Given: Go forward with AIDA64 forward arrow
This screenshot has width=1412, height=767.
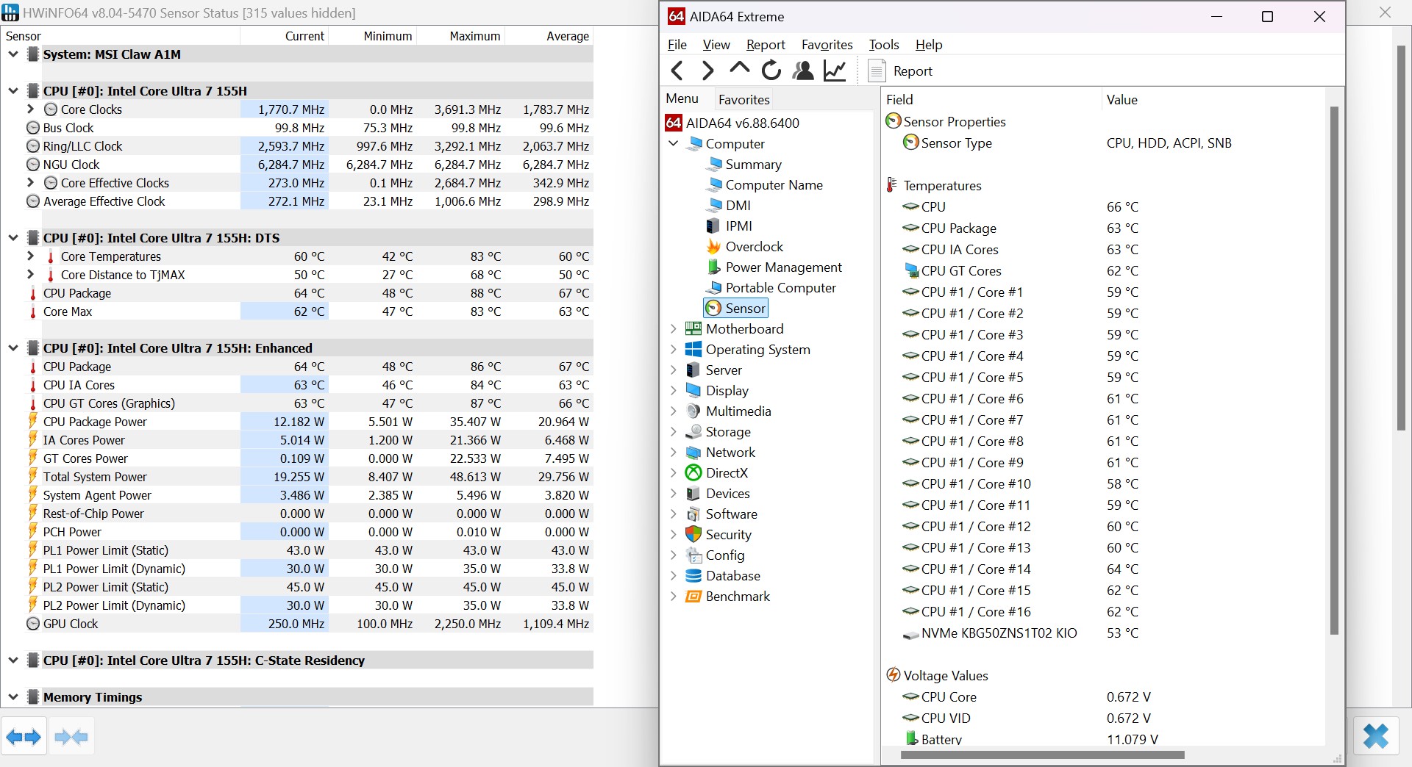Looking at the screenshot, I should point(708,71).
